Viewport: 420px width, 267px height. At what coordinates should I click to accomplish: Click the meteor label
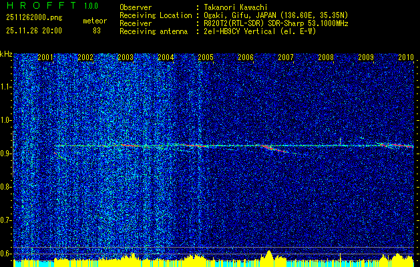(x=95, y=21)
